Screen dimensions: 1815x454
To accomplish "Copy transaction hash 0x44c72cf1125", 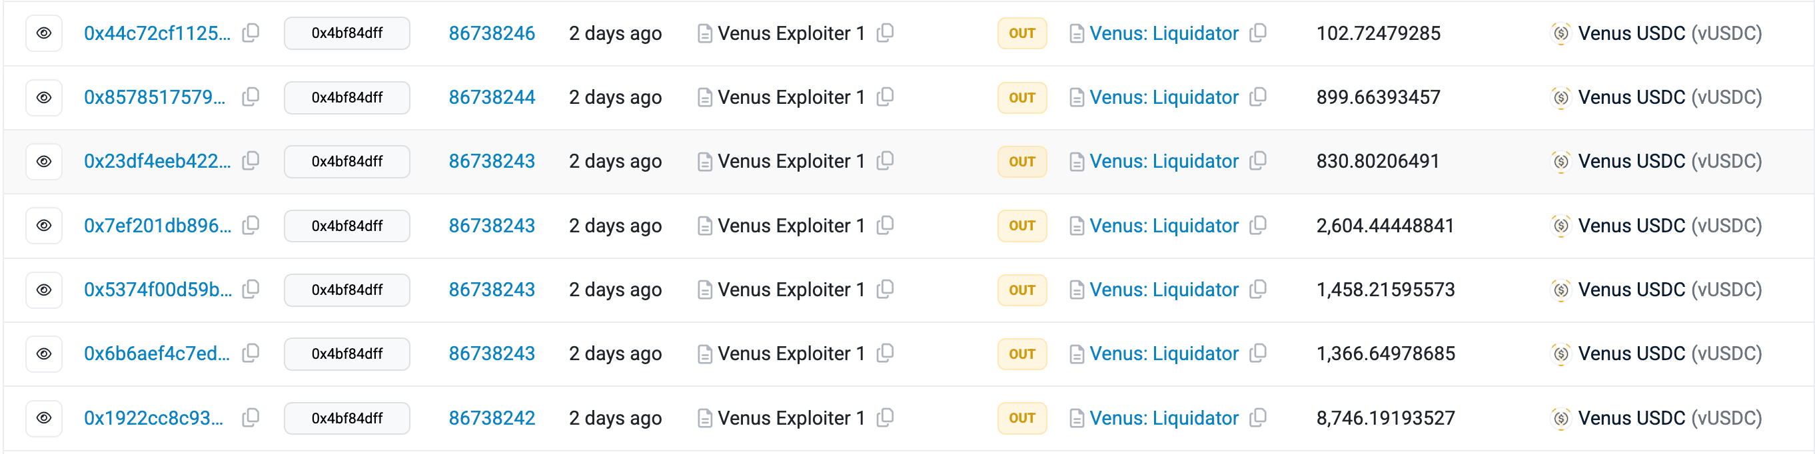I will 251,33.
